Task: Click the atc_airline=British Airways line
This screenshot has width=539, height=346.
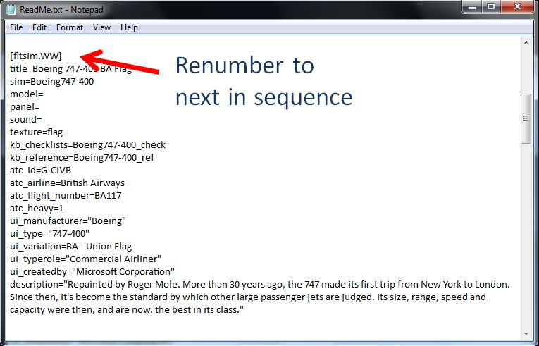Action: (x=68, y=183)
